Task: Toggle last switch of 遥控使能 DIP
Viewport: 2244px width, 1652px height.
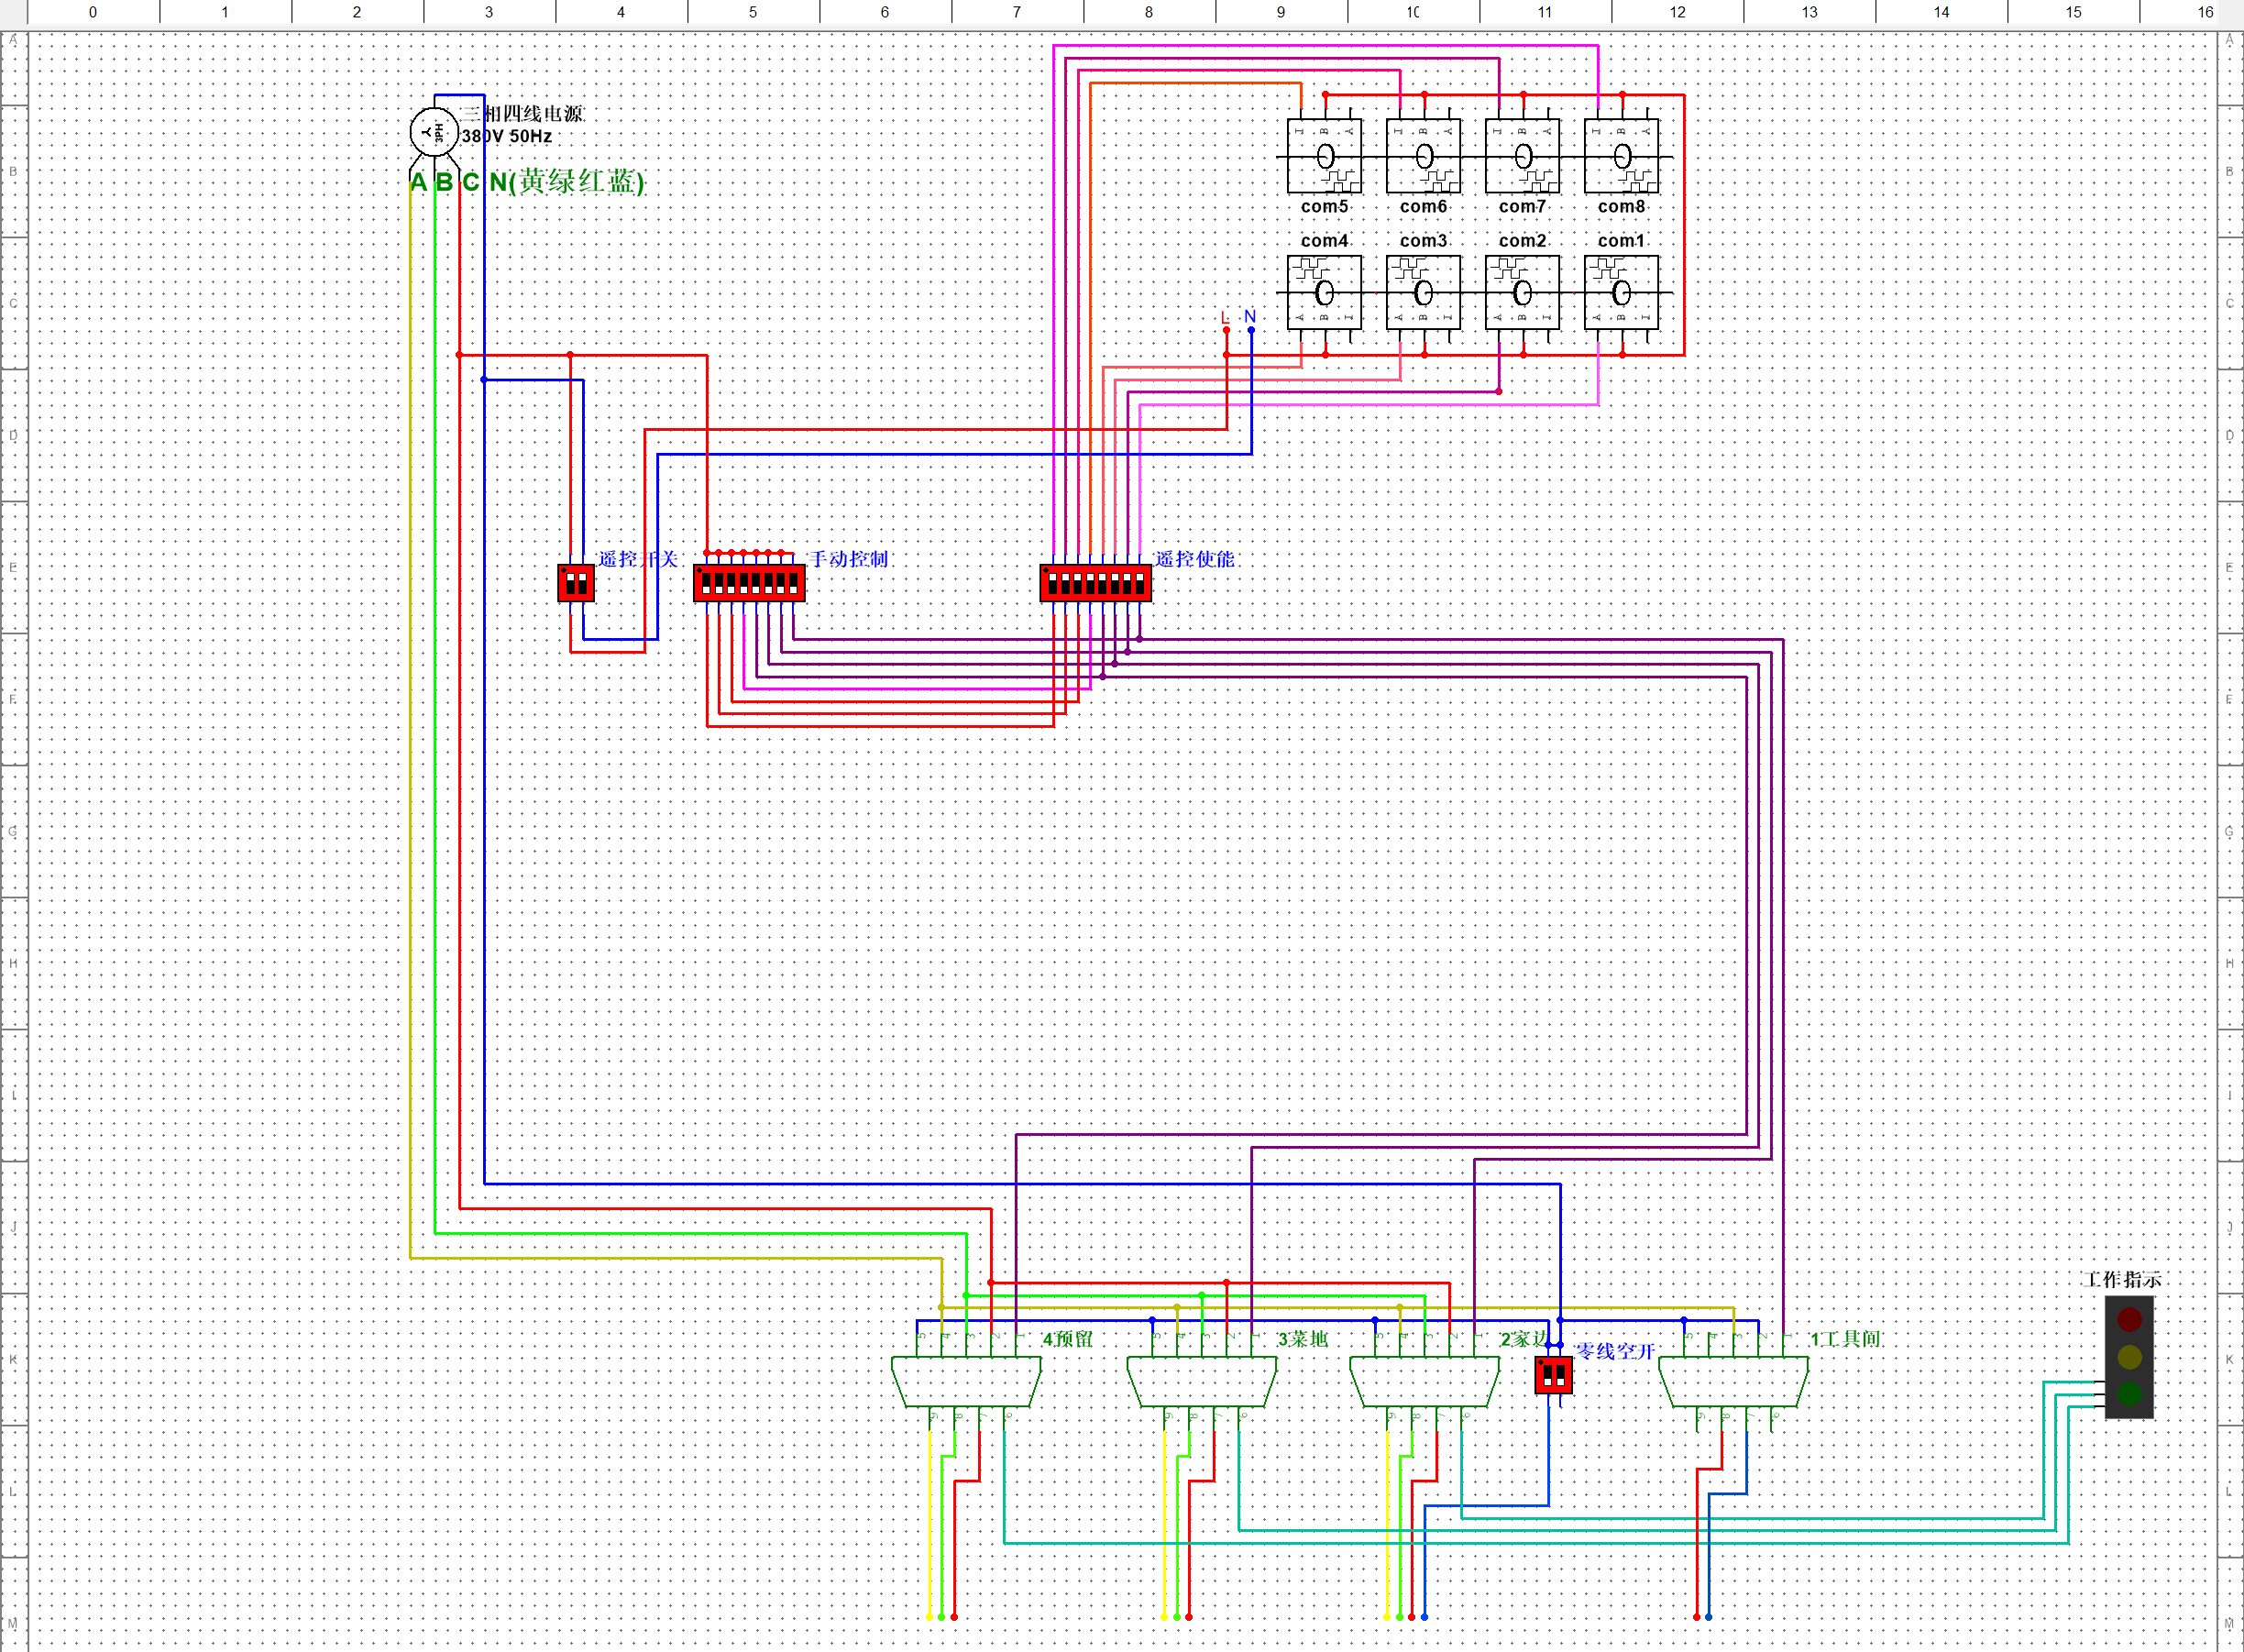Action: [x=1140, y=583]
